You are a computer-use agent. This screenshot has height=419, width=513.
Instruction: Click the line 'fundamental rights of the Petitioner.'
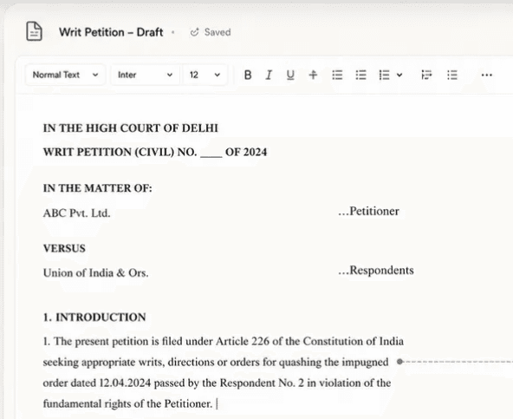pos(128,403)
